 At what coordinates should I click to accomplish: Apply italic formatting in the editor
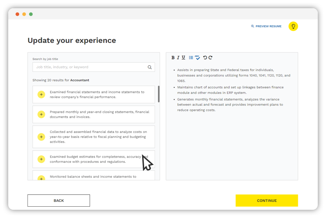point(178,57)
